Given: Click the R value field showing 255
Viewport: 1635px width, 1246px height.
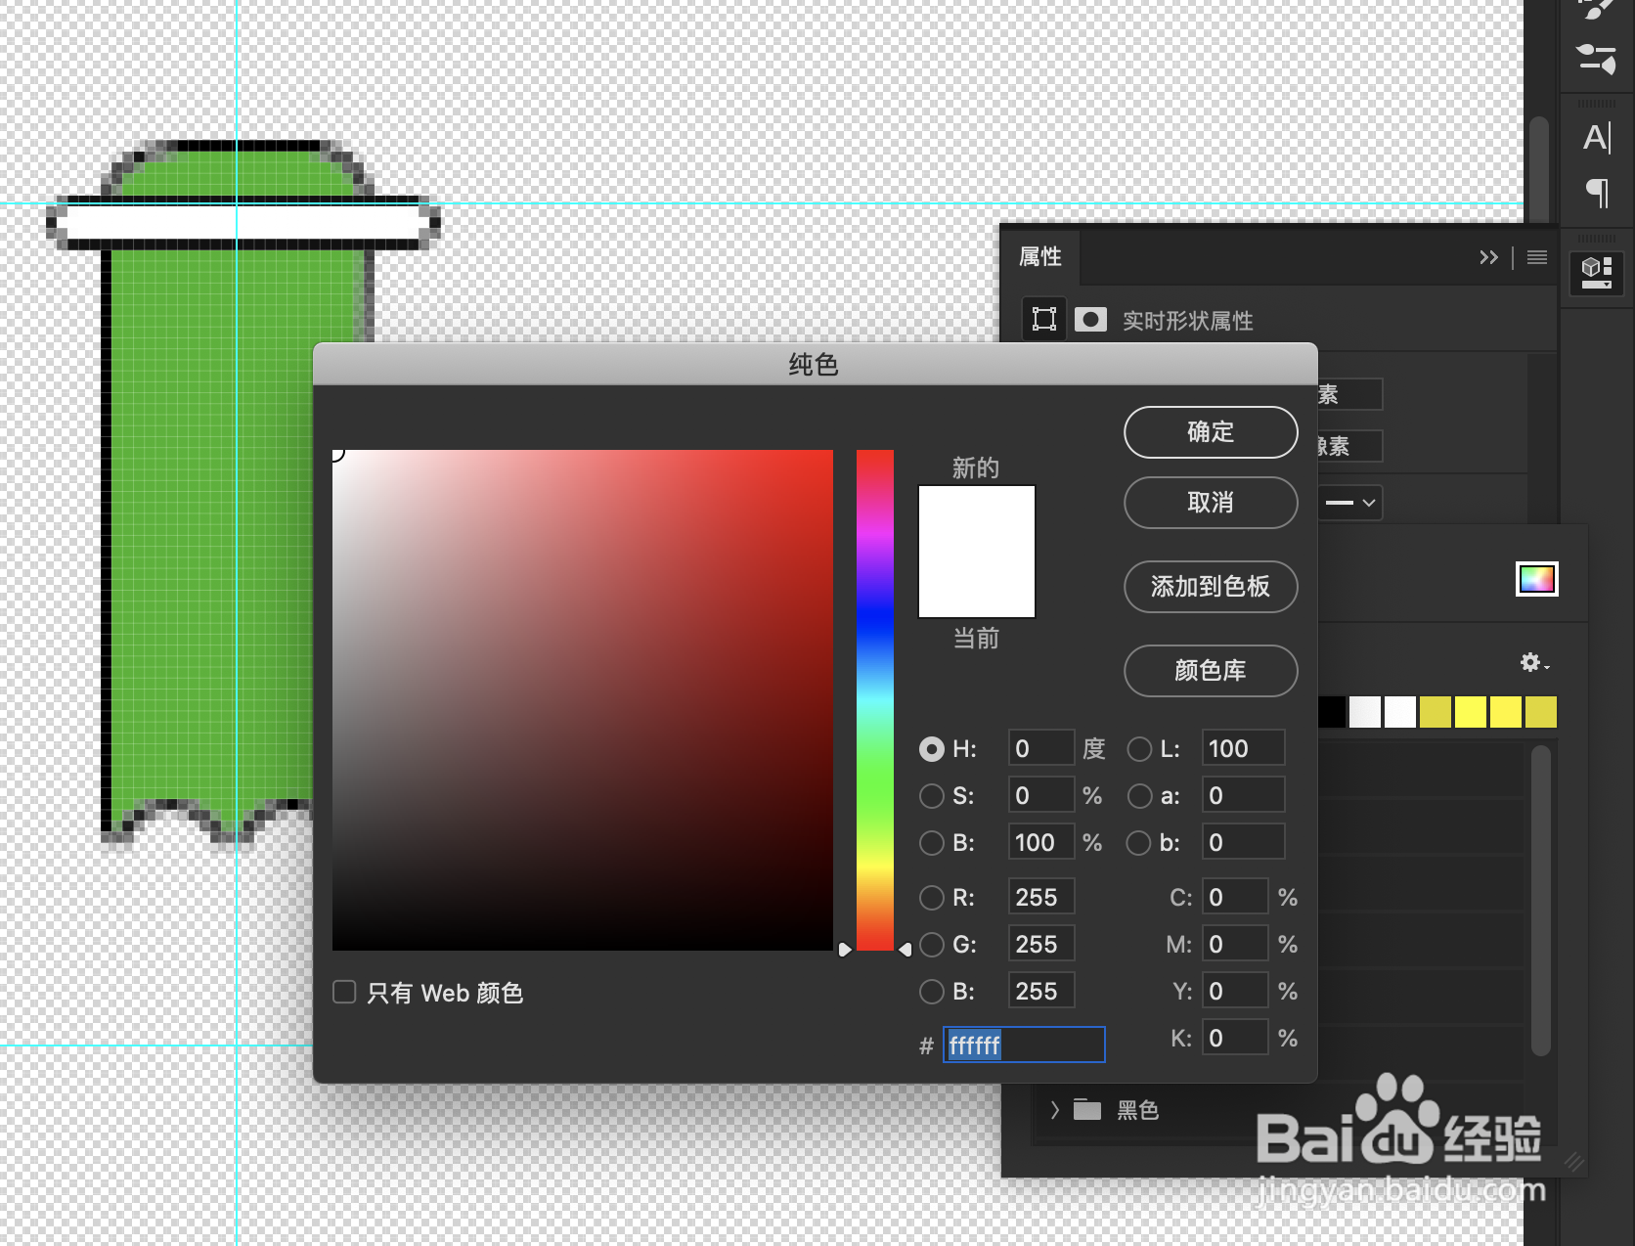Looking at the screenshot, I should point(1041,898).
